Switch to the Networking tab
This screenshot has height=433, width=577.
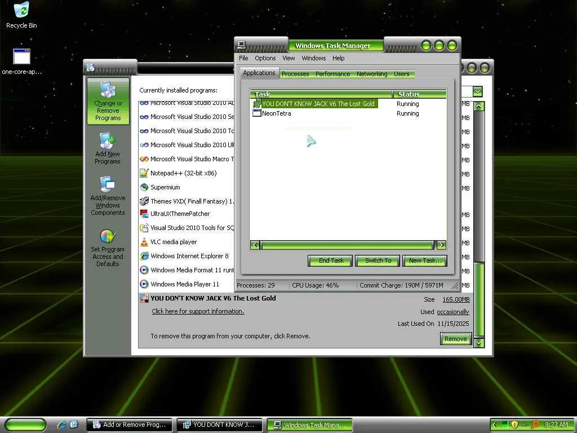tap(372, 74)
